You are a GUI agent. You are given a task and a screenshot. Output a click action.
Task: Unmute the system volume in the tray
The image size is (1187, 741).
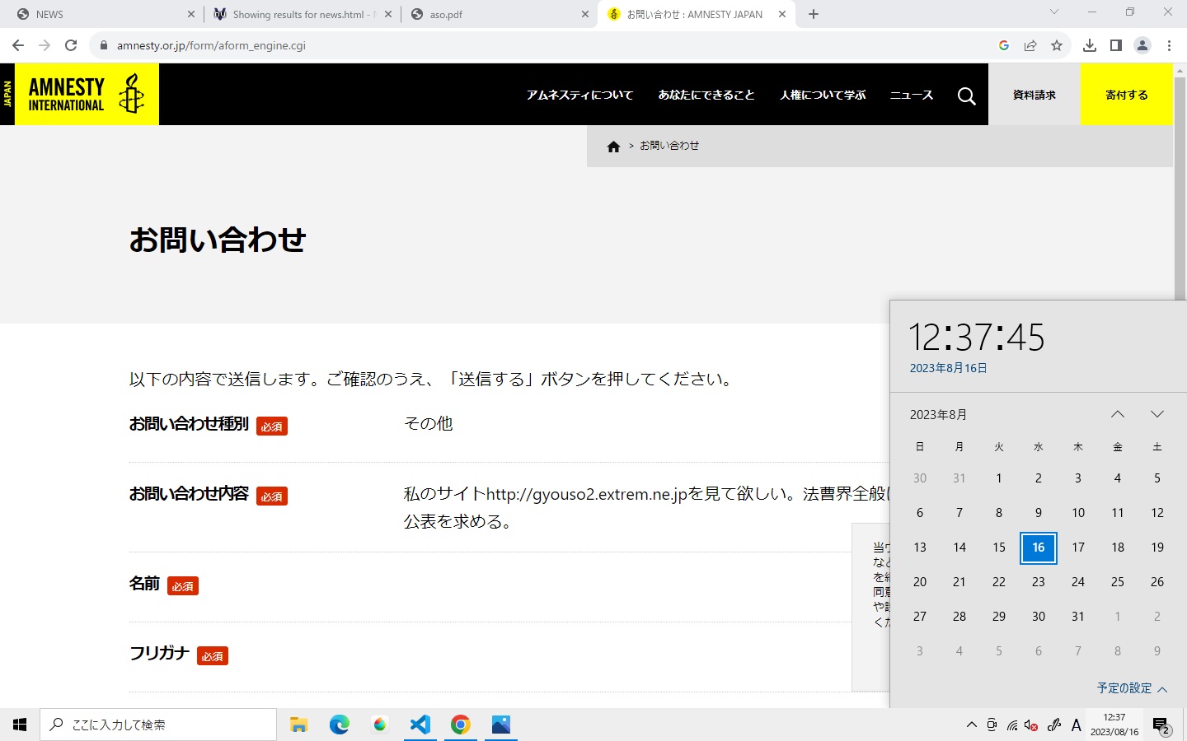pyautogui.click(x=1031, y=725)
